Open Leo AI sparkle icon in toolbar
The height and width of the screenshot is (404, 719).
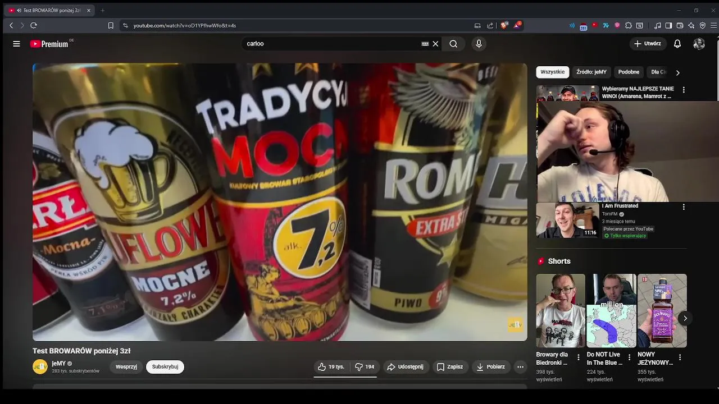pyautogui.click(x=691, y=25)
